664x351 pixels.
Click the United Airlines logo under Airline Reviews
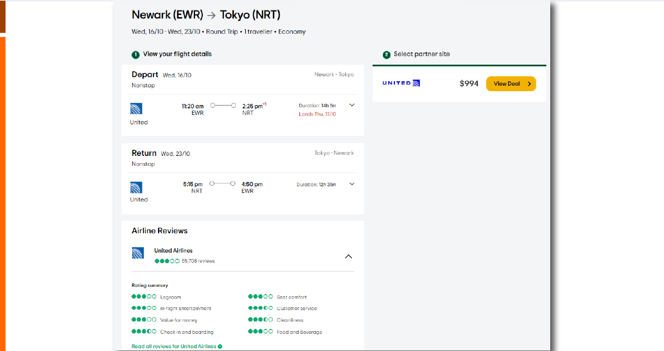coord(138,253)
